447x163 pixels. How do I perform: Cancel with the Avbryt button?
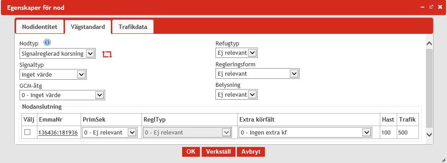[x=251, y=151]
